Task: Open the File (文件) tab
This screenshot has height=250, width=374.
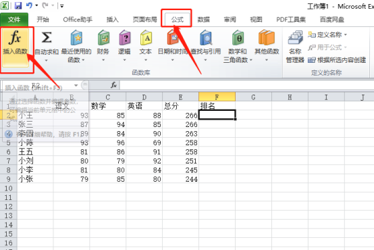Action: [14, 20]
